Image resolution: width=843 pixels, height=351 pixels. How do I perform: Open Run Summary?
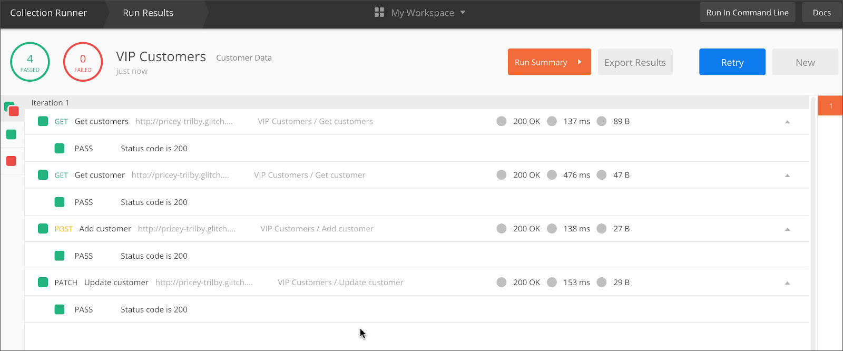(550, 62)
